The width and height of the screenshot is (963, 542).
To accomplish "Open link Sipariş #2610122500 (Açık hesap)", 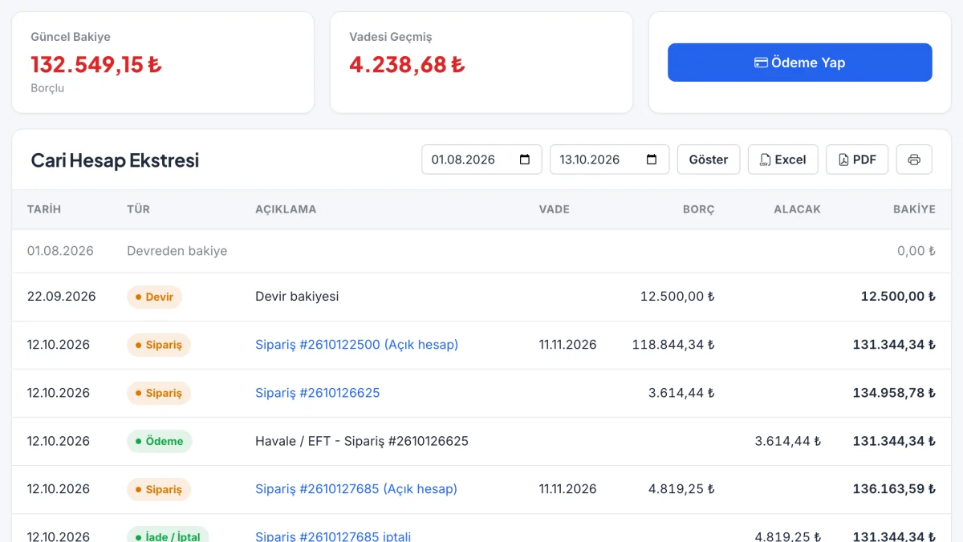I will [356, 345].
